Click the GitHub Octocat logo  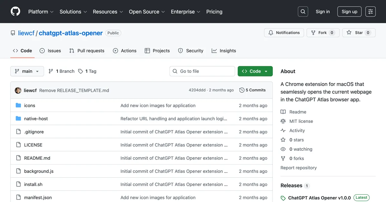tap(15, 11)
